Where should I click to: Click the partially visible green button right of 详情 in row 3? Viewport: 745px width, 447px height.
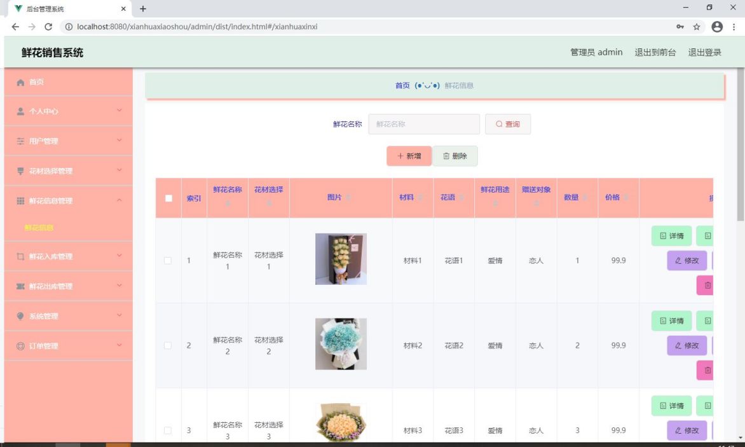705,406
